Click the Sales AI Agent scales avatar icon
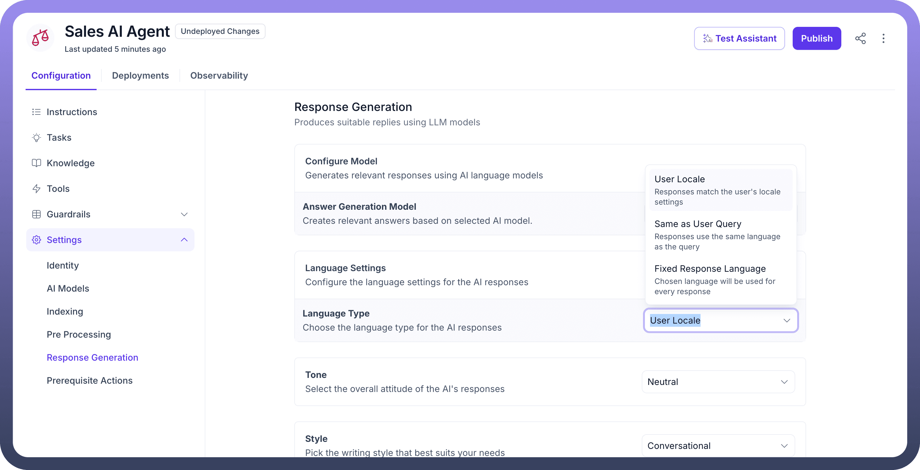 [40, 38]
